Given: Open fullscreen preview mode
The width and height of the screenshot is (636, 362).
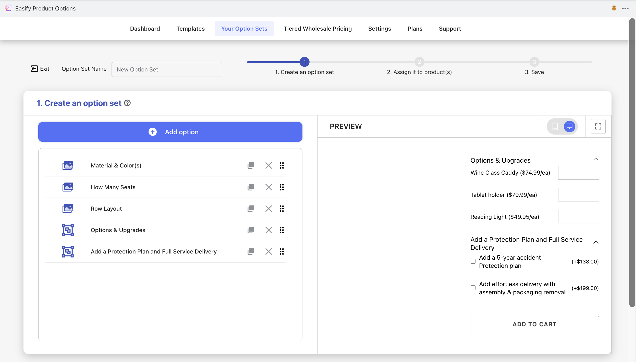Looking at the screenshot, I should [598, 126].
